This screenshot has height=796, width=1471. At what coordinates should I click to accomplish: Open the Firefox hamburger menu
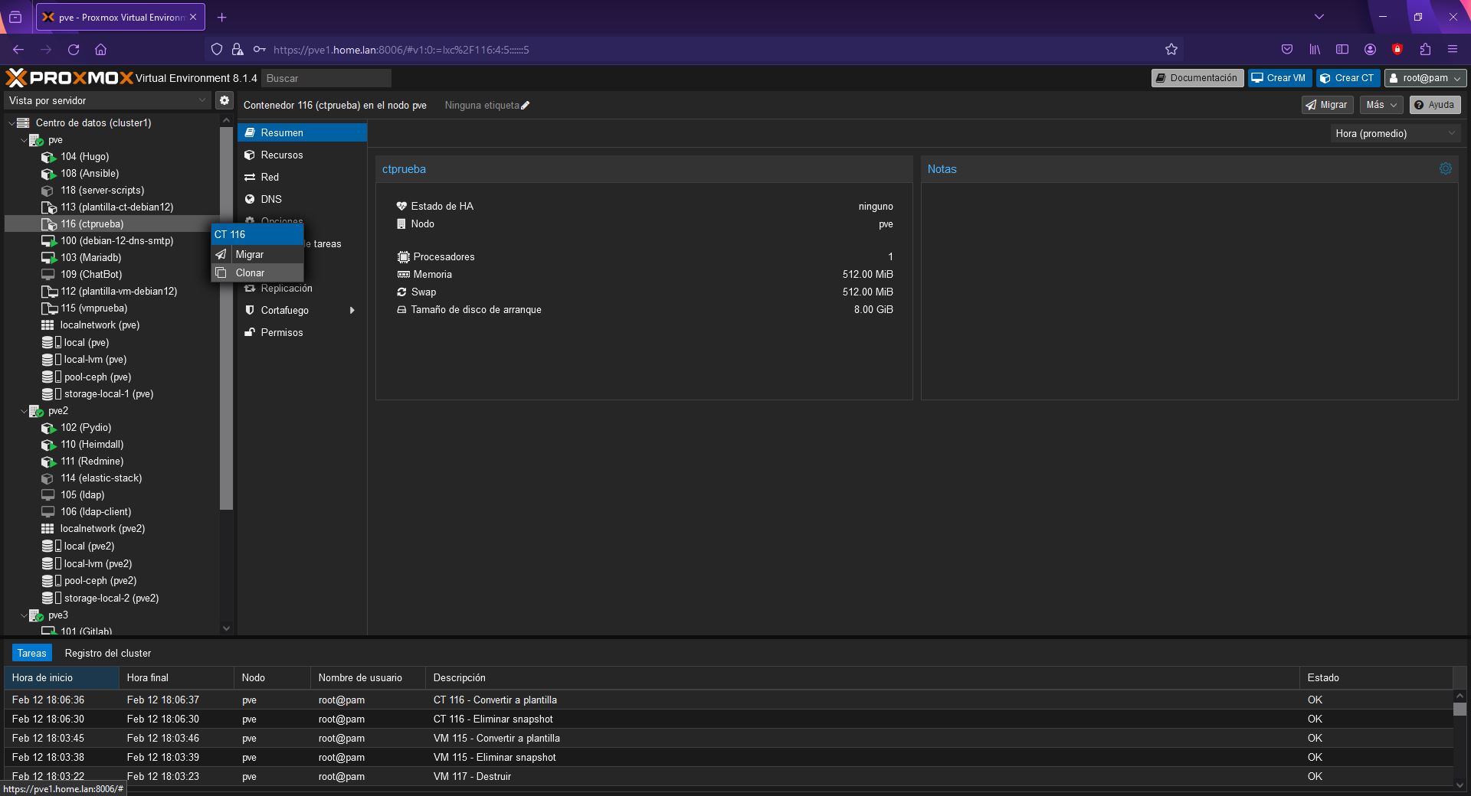(x=1452, y=50)
